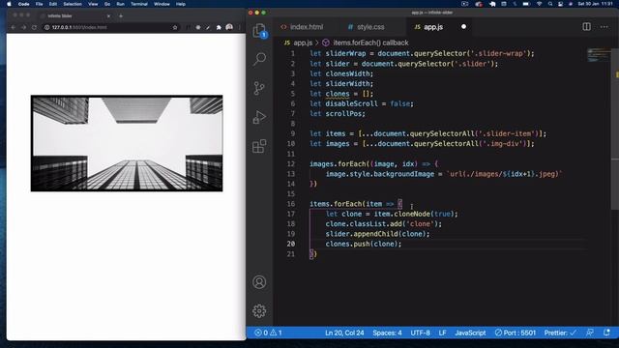Open the Window menu

162,4
